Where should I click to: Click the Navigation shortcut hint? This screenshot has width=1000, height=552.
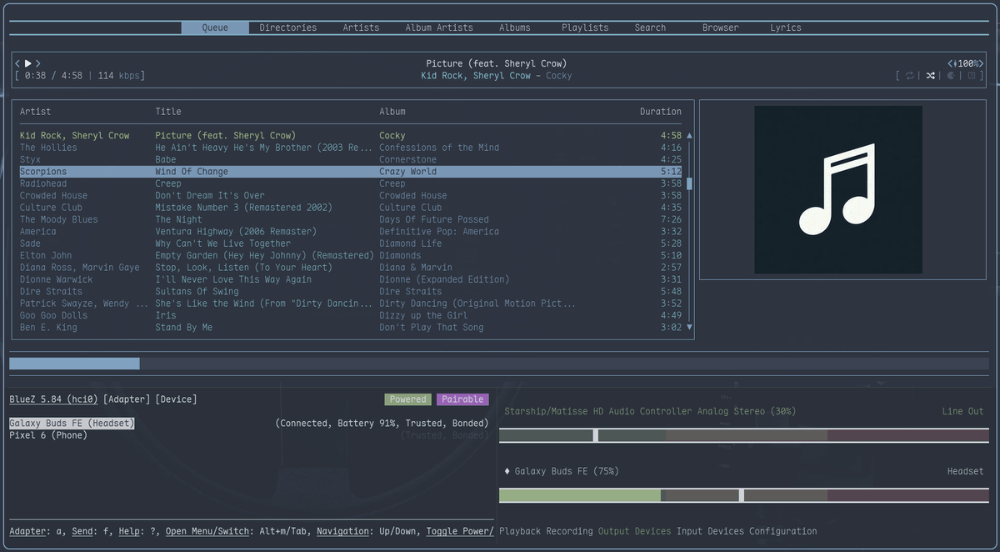pos(368,531)
